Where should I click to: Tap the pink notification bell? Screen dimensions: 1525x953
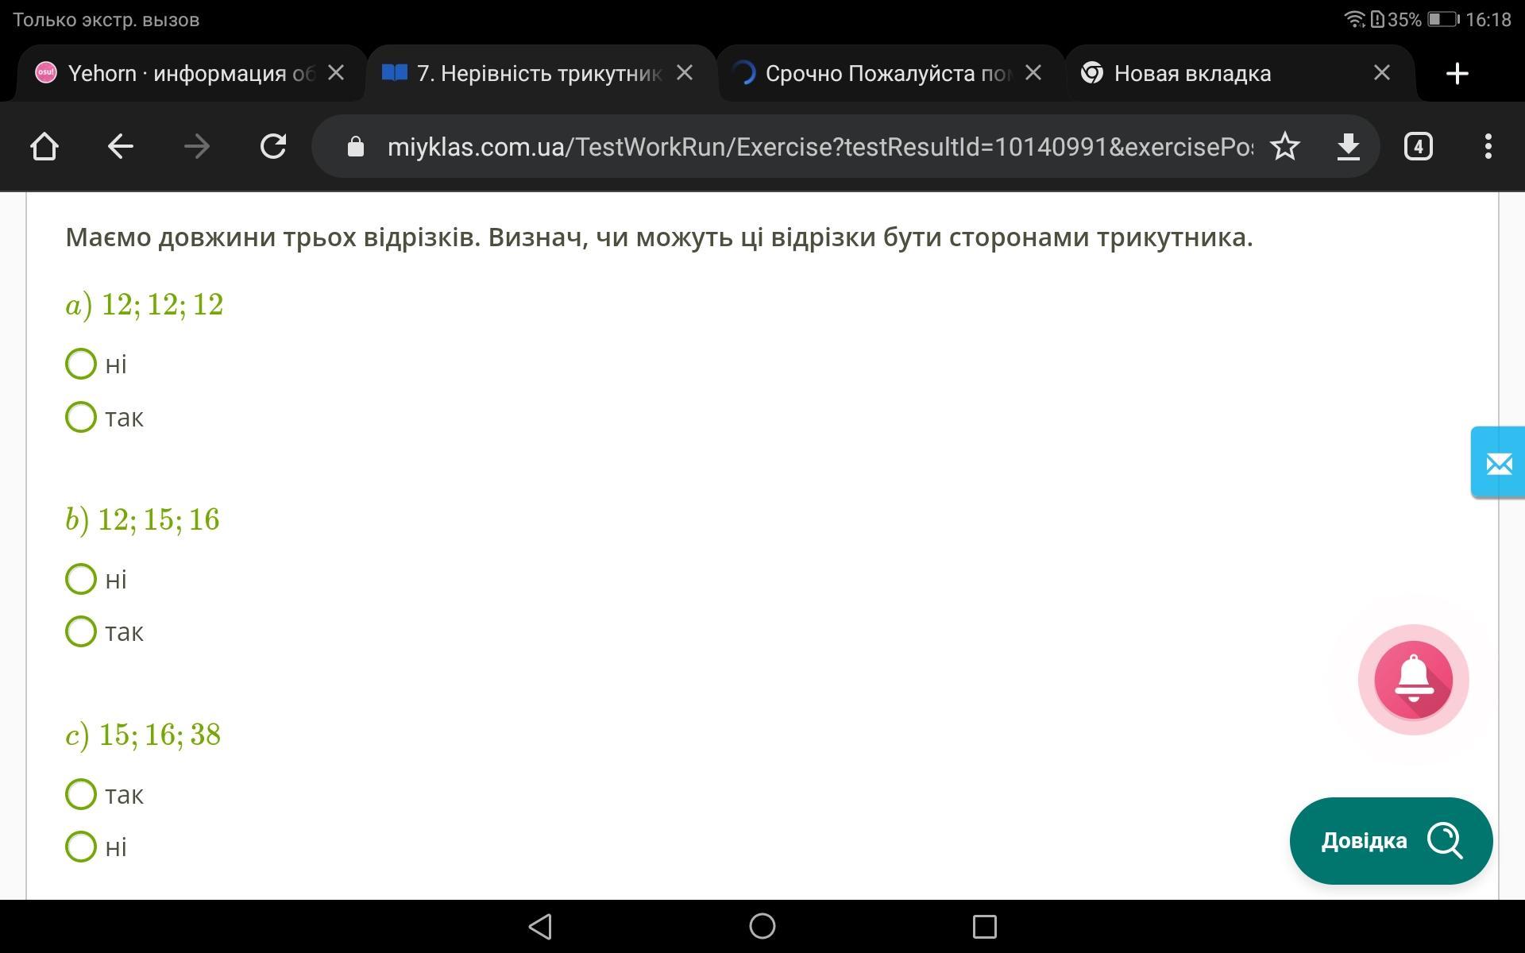[x=1413, y=680]
